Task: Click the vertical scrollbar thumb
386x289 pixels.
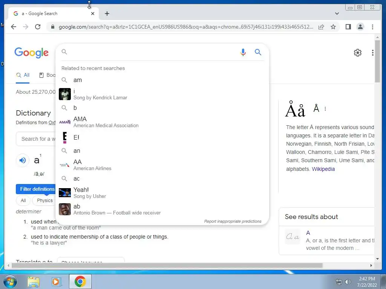Action: click(x=377, y=61)
